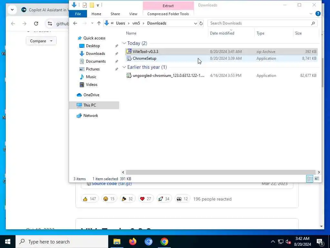
Task: Select Network in navigation pane
Action: coord(91,116)
